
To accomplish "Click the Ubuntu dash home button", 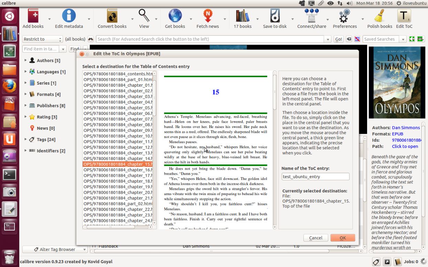I will coord(10,16).
